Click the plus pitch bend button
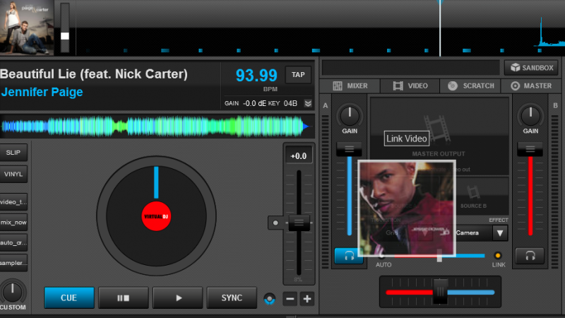Viewport: 565px width, 318px height. pyautogui.click(x=307, y=298)
